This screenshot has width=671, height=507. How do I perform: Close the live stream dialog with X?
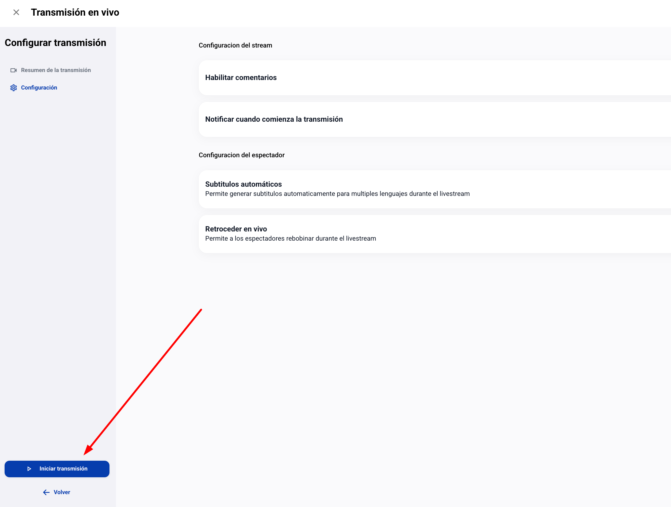tap(16, 12)
